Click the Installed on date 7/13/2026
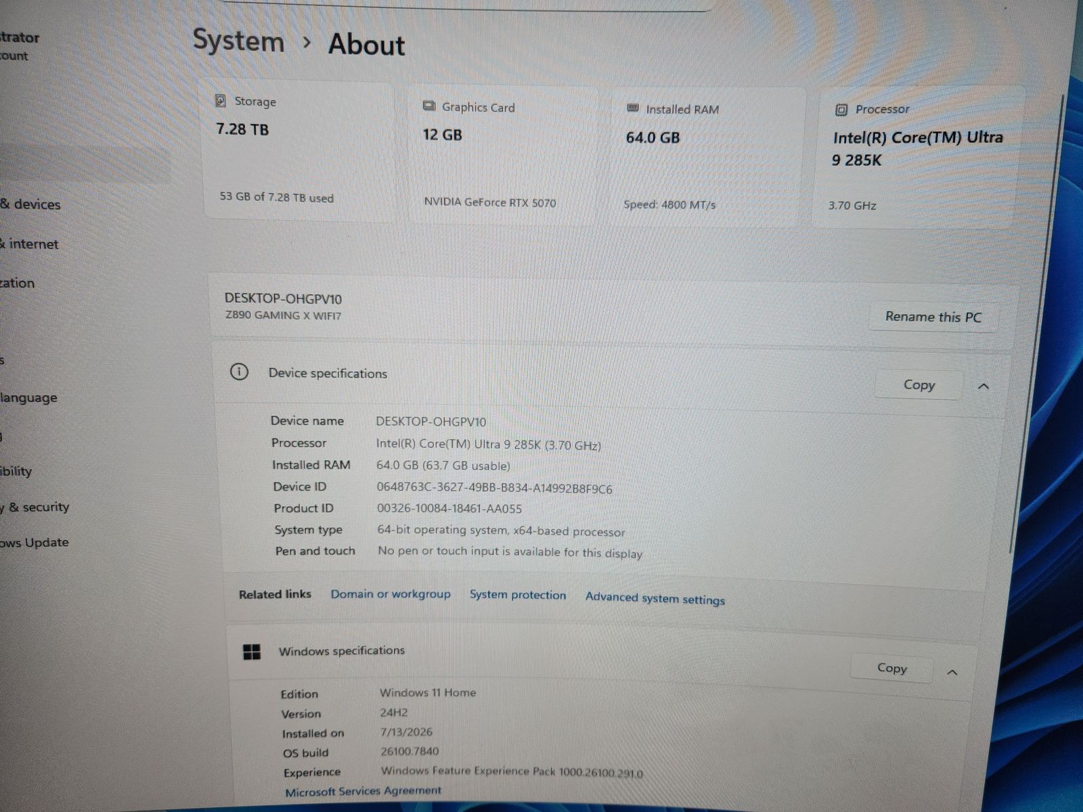Screen dimensions: 1083x812 pyautogui.click(x=407, y=731)
